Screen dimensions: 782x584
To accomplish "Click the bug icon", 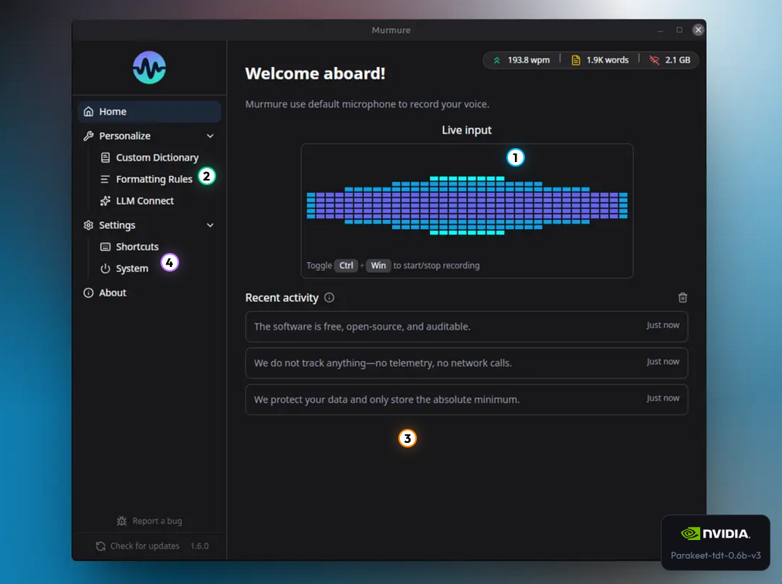I will pos(122,521).
